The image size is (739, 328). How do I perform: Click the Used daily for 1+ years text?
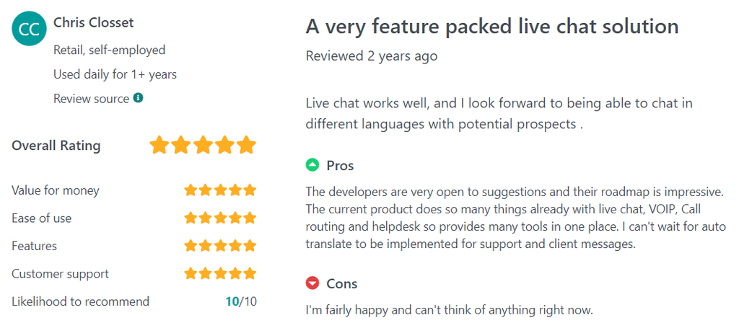pos(115,74)
